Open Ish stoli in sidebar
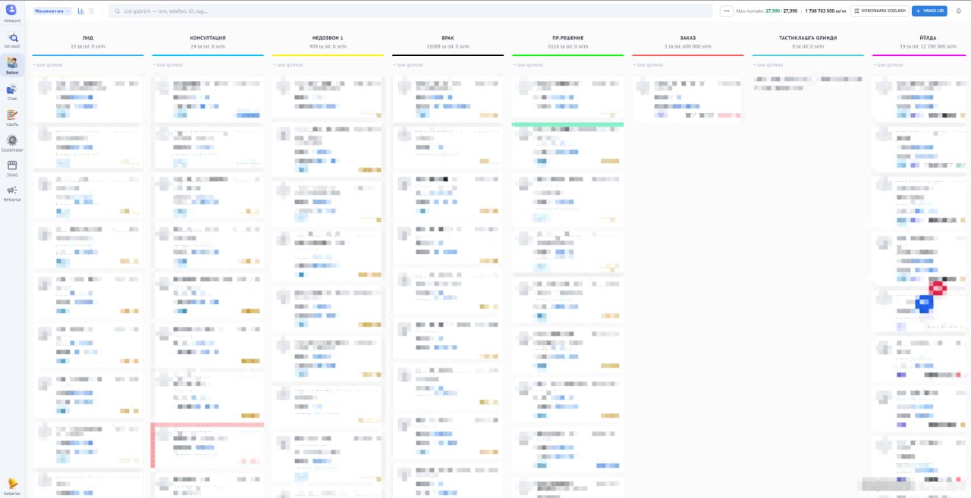 pos(11,39)
